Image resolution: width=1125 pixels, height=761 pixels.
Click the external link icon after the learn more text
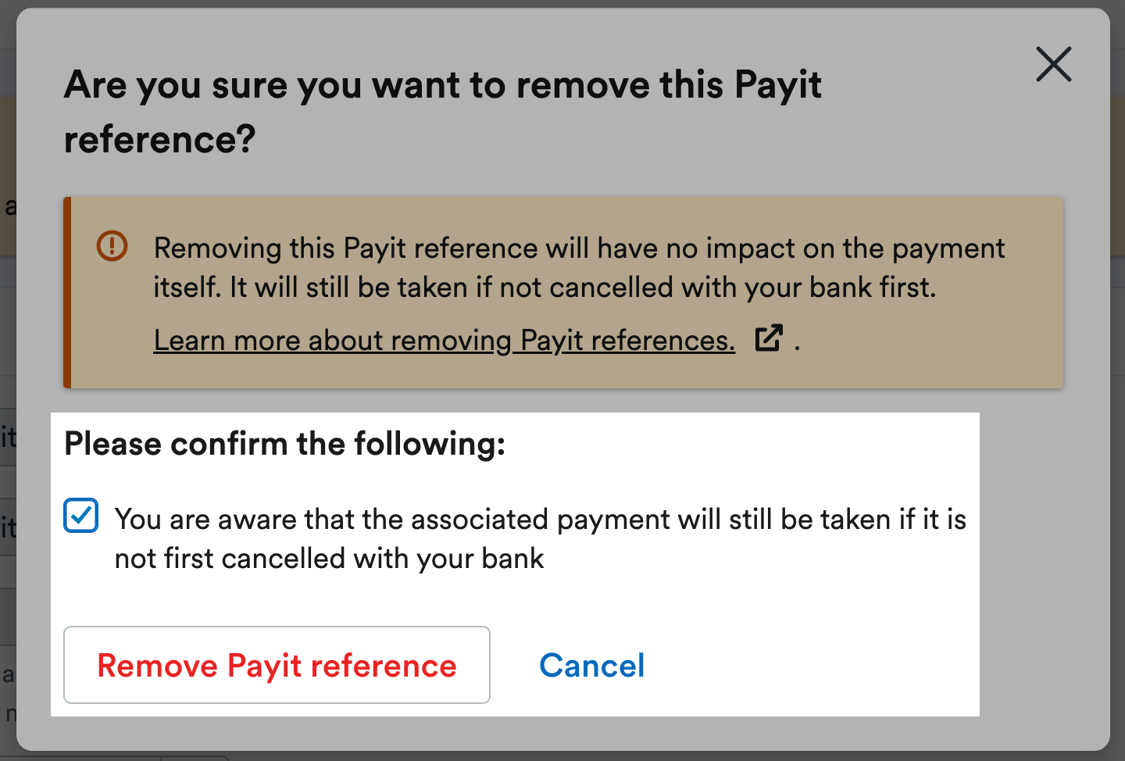tap(769, 338)
